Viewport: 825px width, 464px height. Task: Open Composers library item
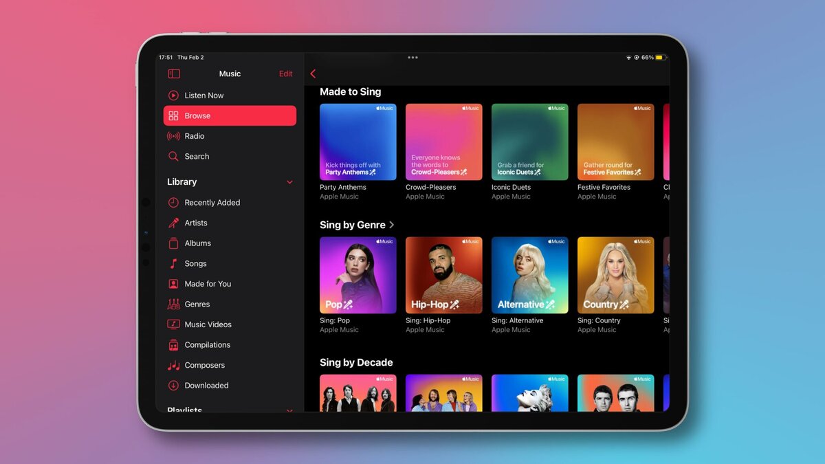tap(230, 365)
